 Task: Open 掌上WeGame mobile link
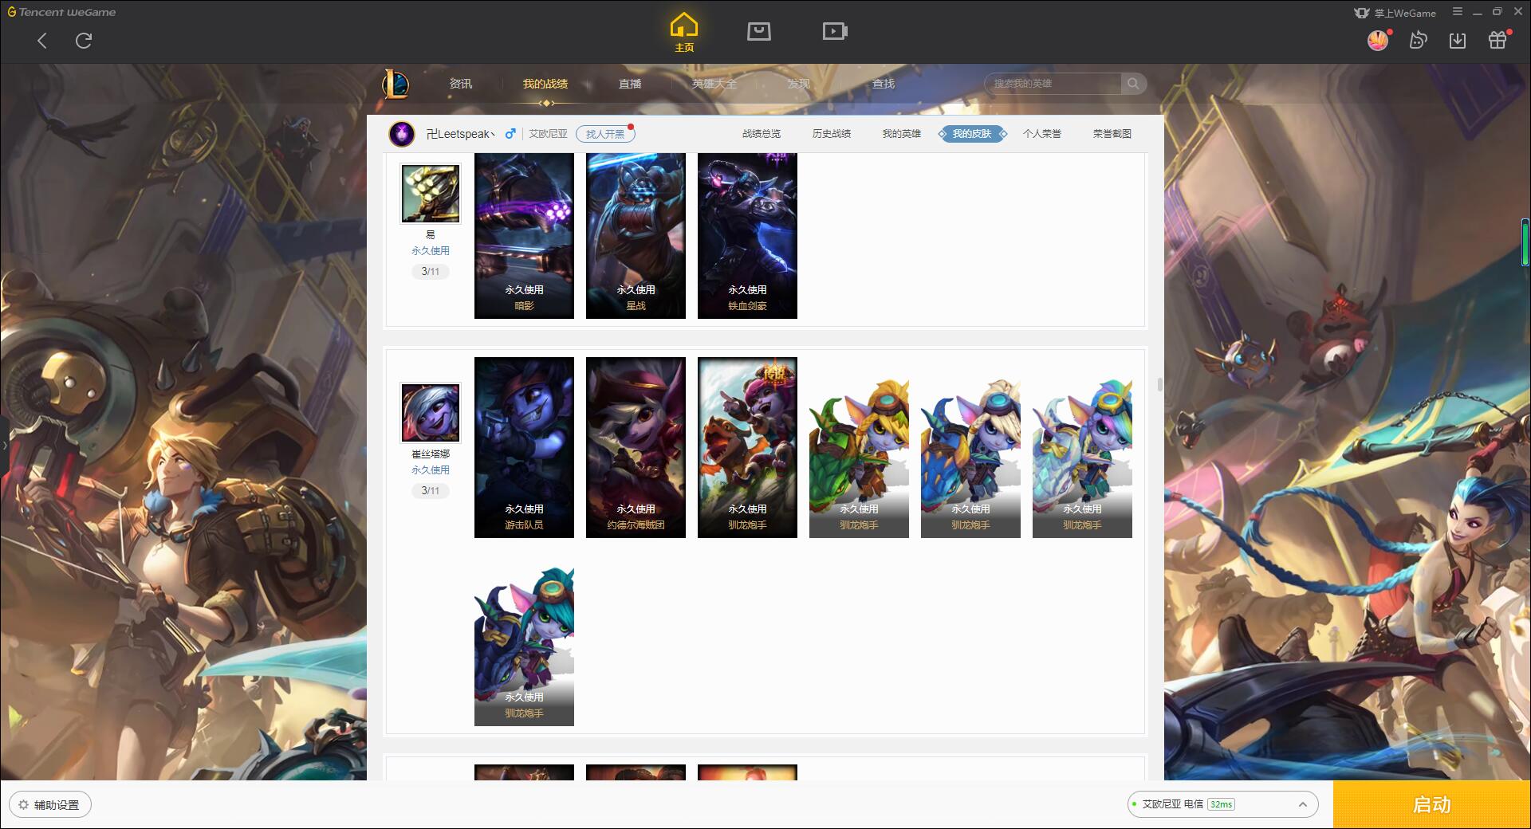click(x=1395, y=13)
